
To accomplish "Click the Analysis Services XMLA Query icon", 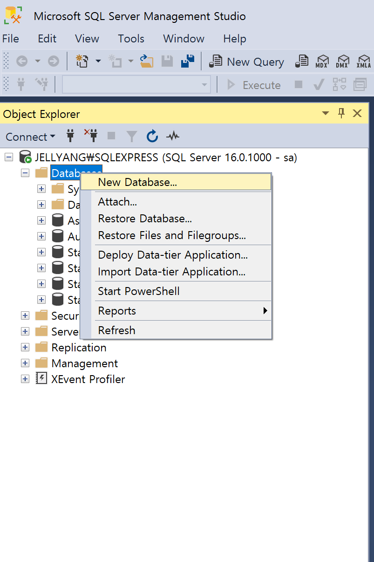I will point(364,62).
